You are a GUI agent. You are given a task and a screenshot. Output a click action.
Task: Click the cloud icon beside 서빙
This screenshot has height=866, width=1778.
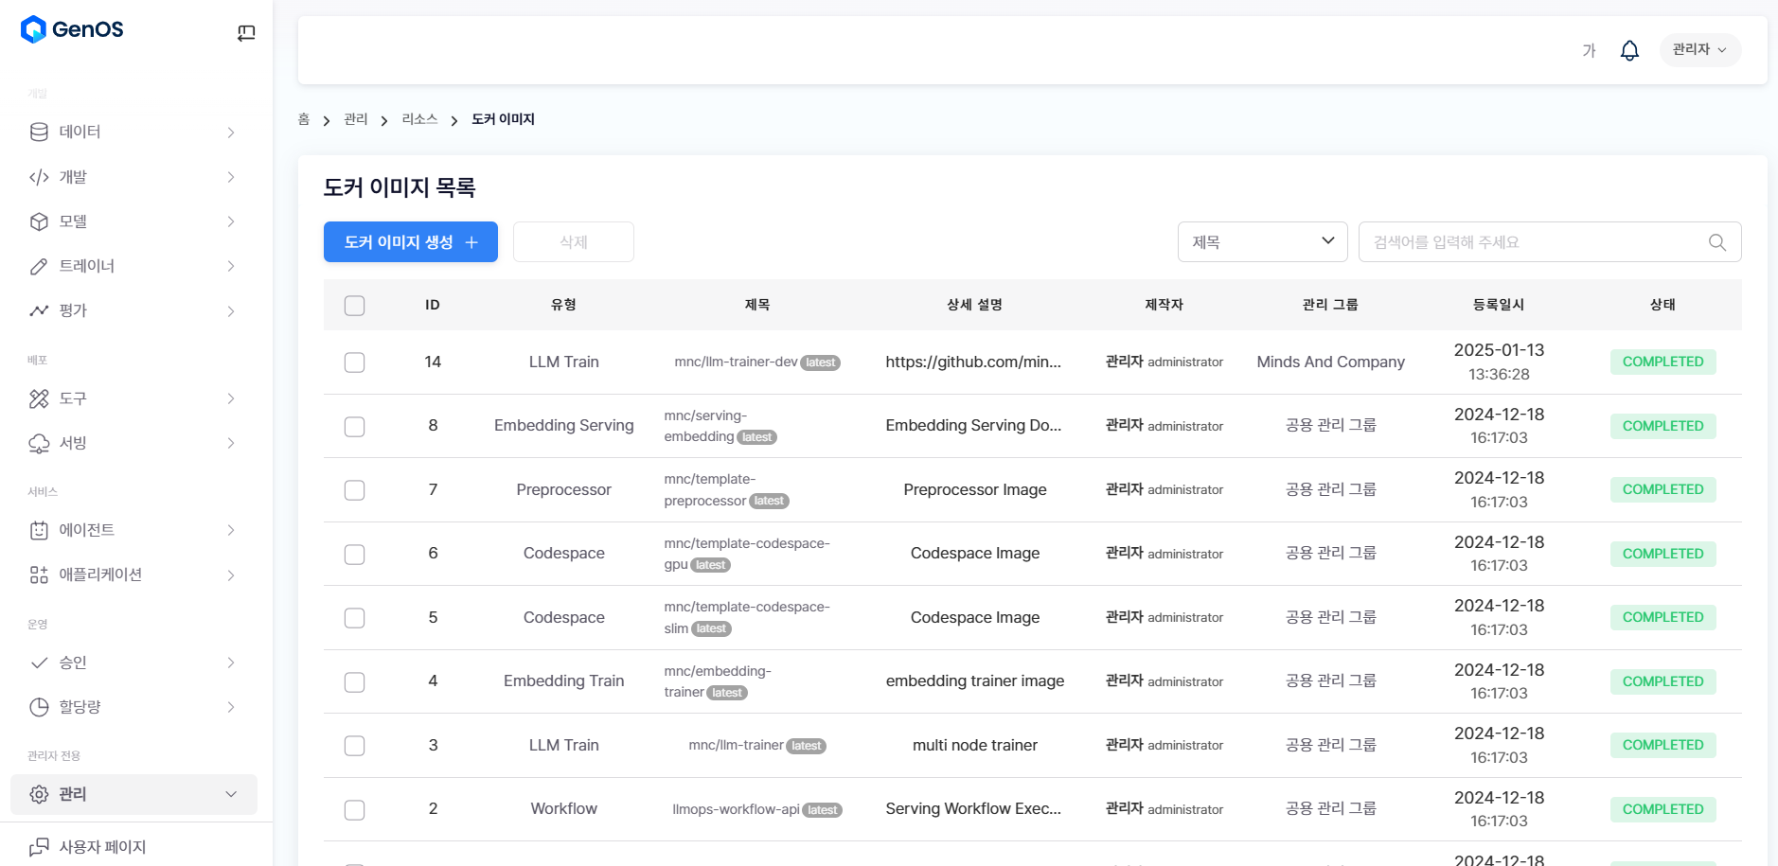[39, 443]
